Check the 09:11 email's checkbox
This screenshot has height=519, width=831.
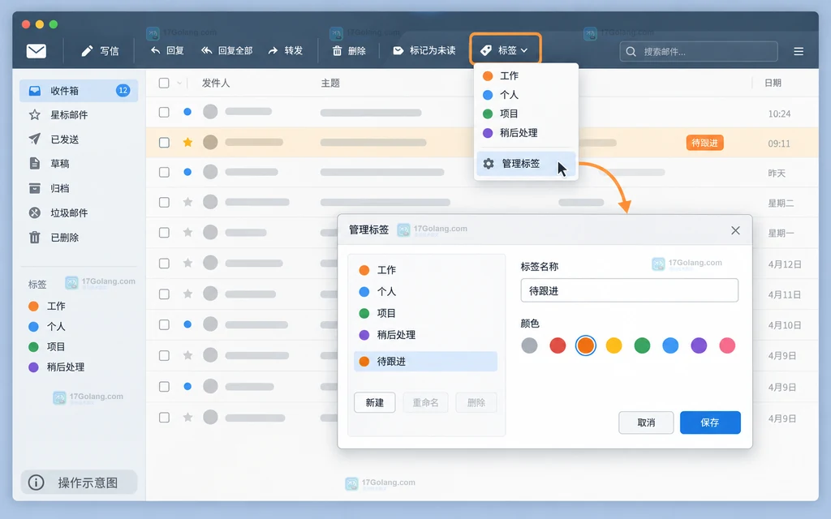click(164, 143)
